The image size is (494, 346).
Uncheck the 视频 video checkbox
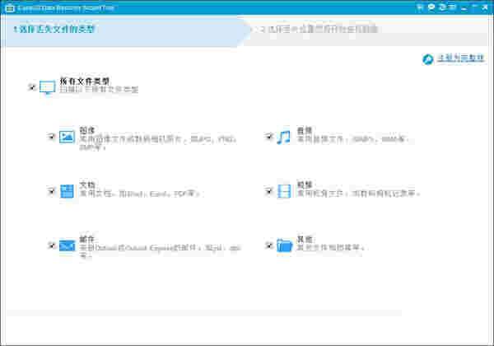pos(268,190)
